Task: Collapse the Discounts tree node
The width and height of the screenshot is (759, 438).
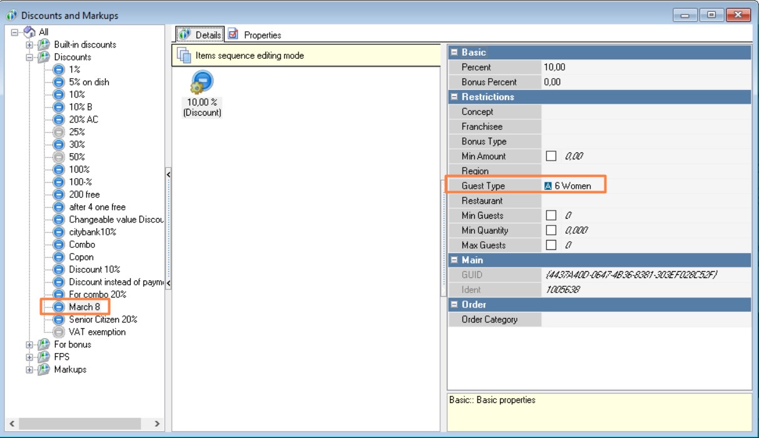Action: click(x=29, y=57)
